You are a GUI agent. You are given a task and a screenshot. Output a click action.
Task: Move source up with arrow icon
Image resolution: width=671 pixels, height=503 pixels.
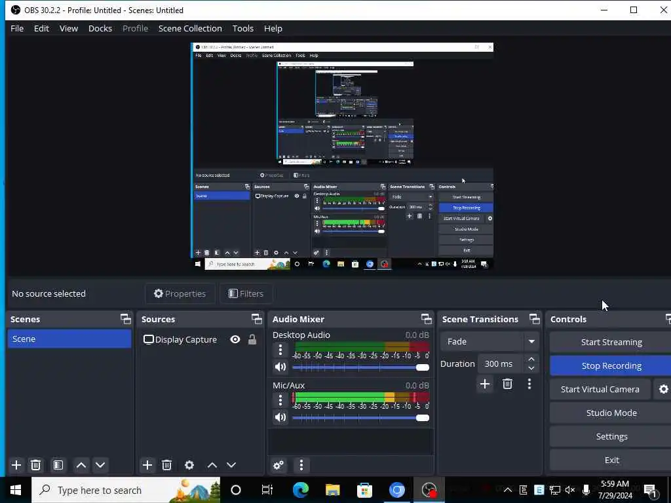212,465
